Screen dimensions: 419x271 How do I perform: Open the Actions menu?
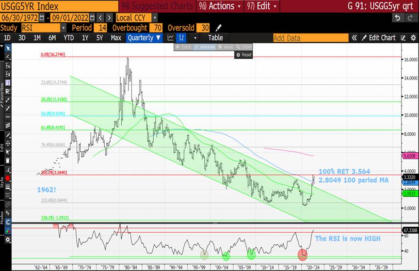point(220,6)
